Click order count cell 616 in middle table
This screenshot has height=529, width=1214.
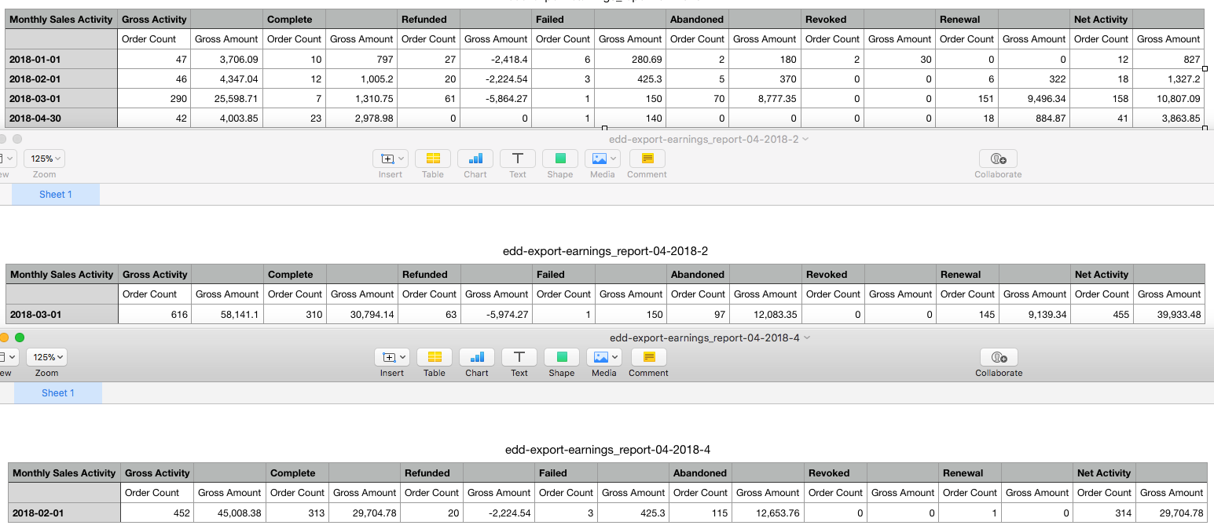(155, 314)
